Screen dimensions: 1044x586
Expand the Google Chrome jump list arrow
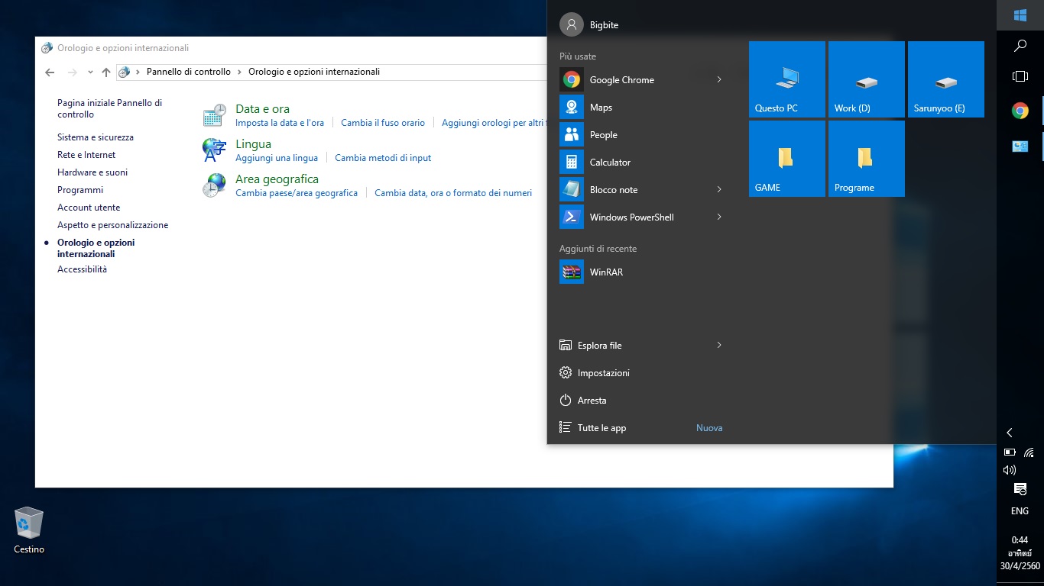[x=719, y=80]
